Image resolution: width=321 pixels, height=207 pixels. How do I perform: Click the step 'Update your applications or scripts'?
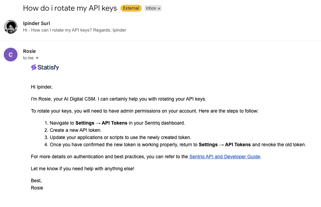pos(121,137)
